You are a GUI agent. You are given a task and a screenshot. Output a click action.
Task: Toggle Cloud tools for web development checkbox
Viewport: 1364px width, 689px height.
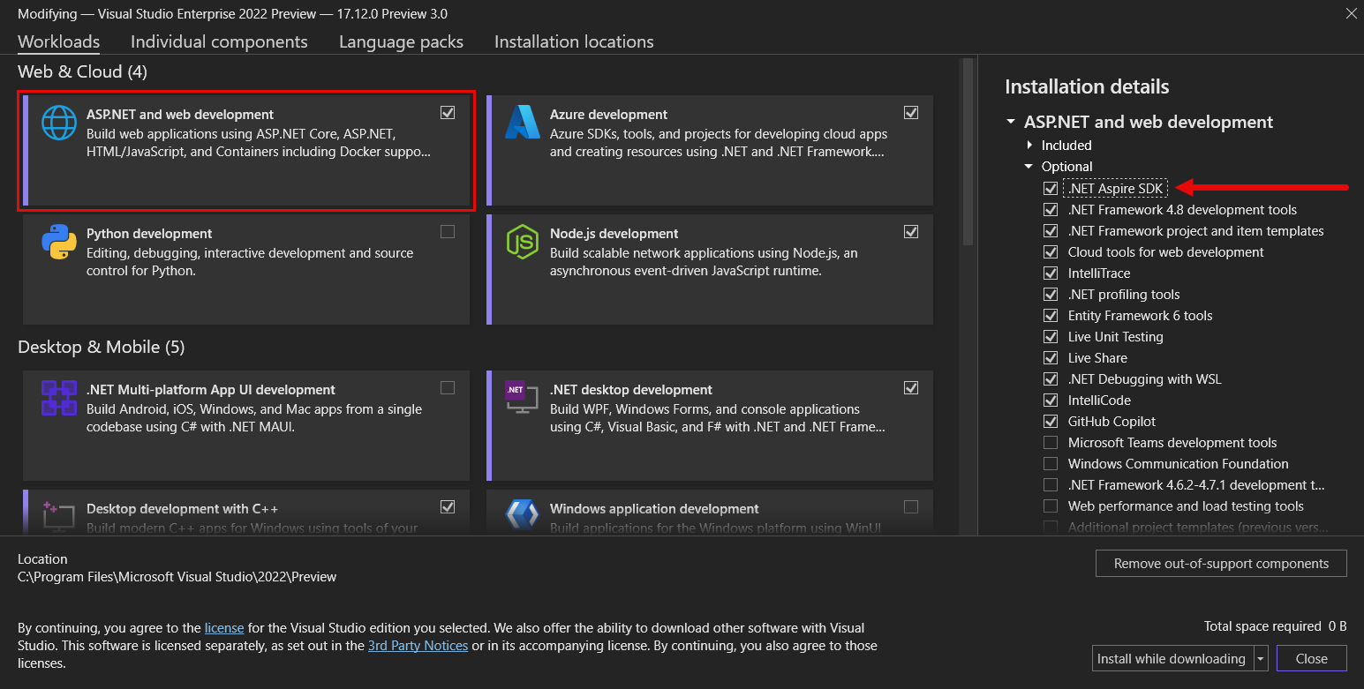1051,252
